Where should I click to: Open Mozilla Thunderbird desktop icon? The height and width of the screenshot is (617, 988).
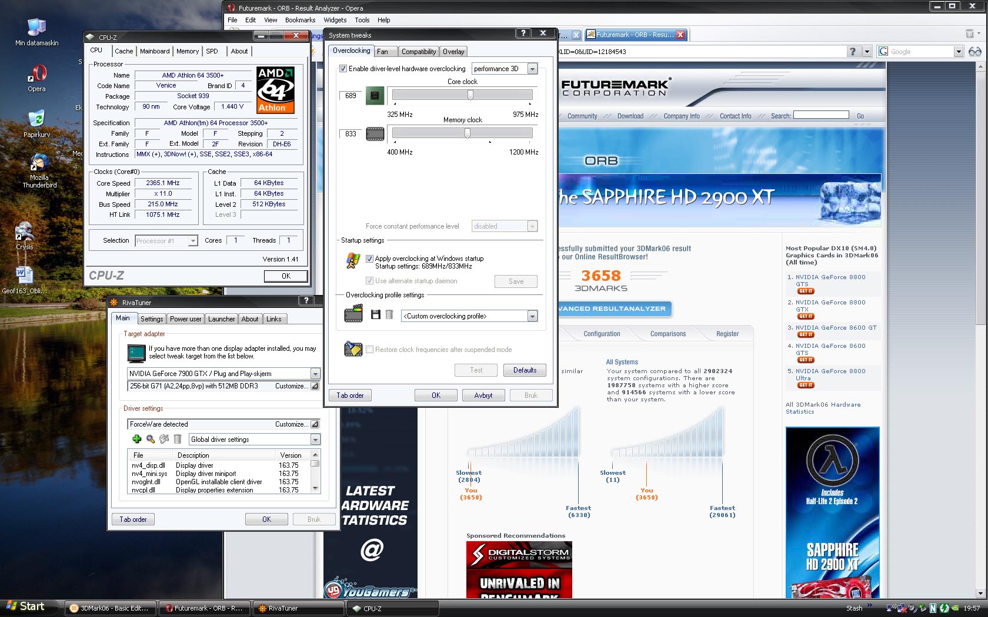(x=39, y=171)
